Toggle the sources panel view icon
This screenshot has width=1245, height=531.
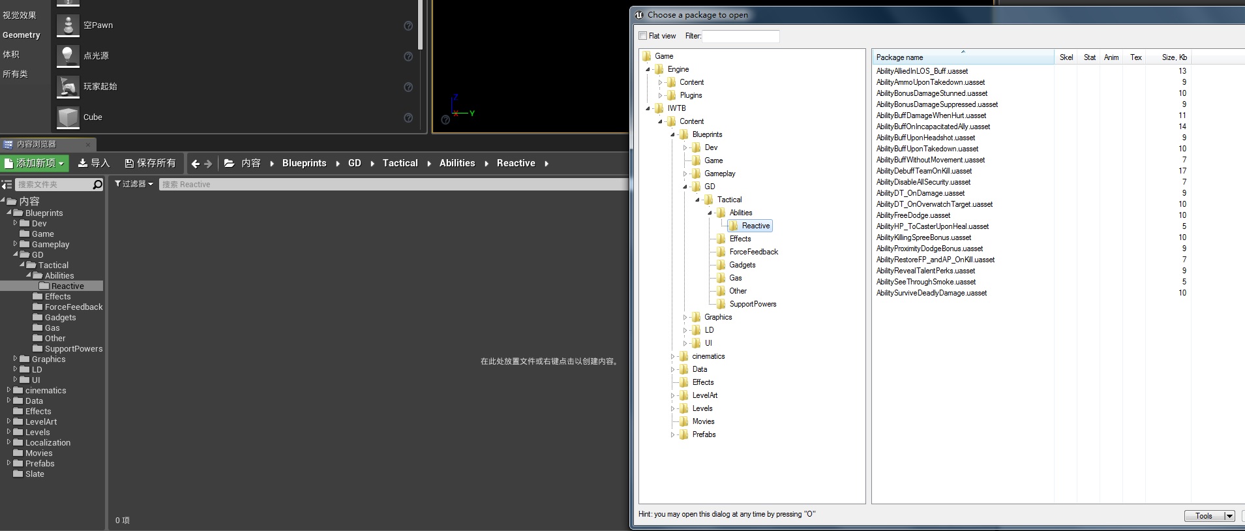[7, 185]
